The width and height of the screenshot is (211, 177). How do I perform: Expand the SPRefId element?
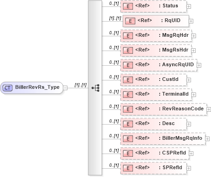pos(188,168)
